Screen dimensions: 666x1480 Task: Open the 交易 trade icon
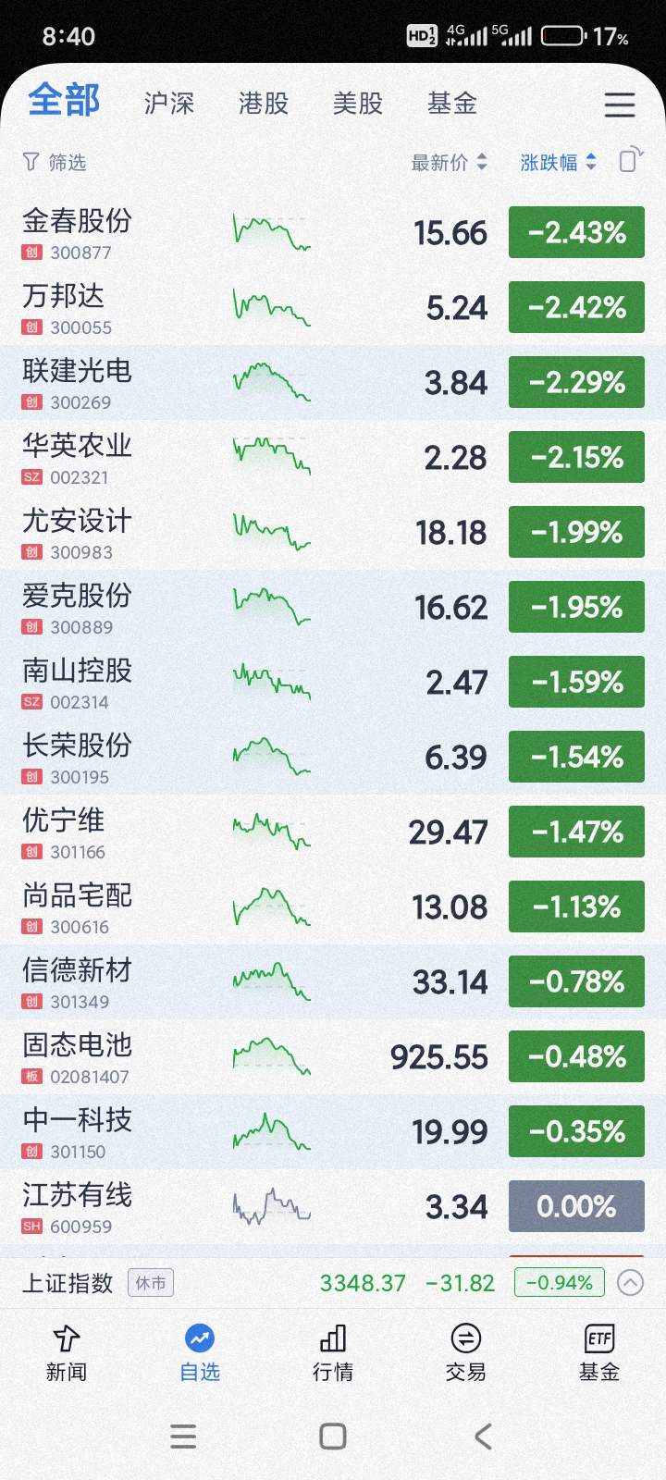click(465, 1338)
